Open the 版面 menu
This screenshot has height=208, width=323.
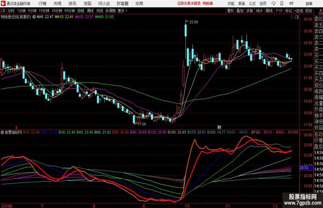click(242, 3)
